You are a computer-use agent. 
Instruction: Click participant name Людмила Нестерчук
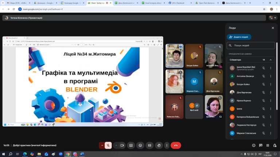pos(246,125)
